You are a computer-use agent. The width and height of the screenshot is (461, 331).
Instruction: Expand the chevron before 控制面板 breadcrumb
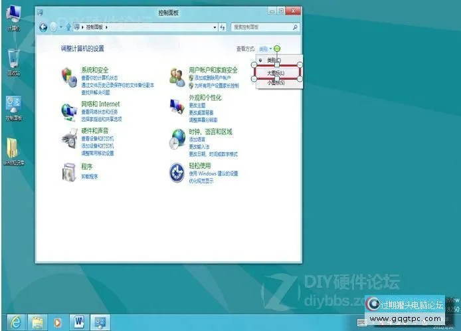pos(82,27)
